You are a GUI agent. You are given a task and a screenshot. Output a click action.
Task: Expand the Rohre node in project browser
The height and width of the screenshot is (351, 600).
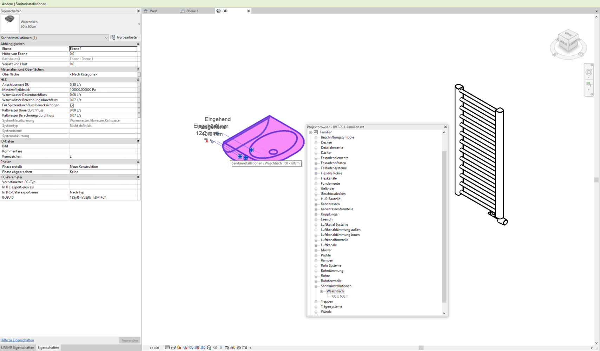[316, 276]
